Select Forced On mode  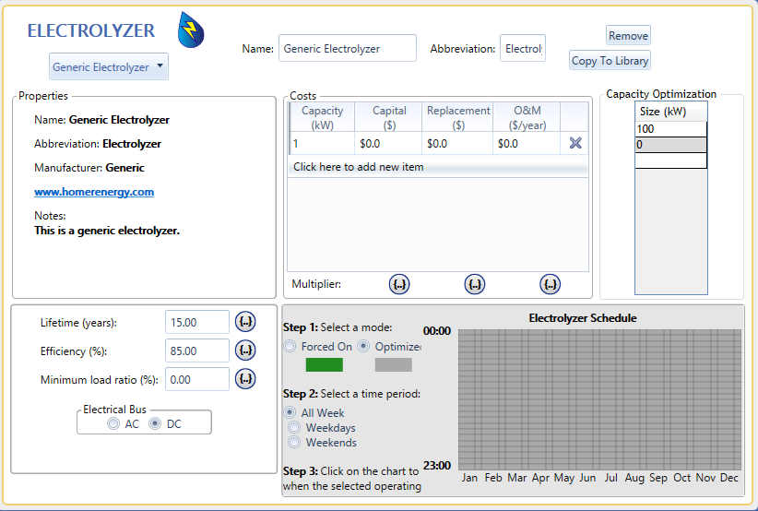(290, 346)
